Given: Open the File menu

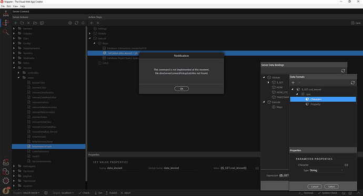Looking at the screenshot, I should click(3, 6).
